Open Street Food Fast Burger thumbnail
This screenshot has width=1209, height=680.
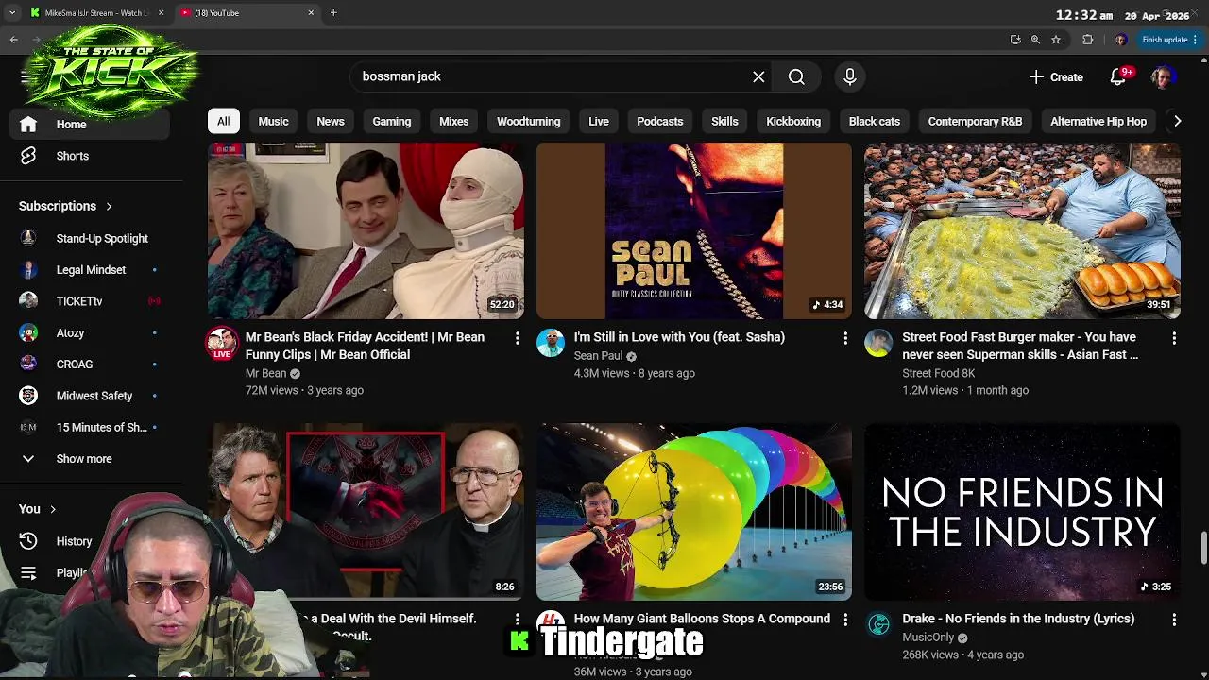pyautogui.click(x=1022, y=231)
